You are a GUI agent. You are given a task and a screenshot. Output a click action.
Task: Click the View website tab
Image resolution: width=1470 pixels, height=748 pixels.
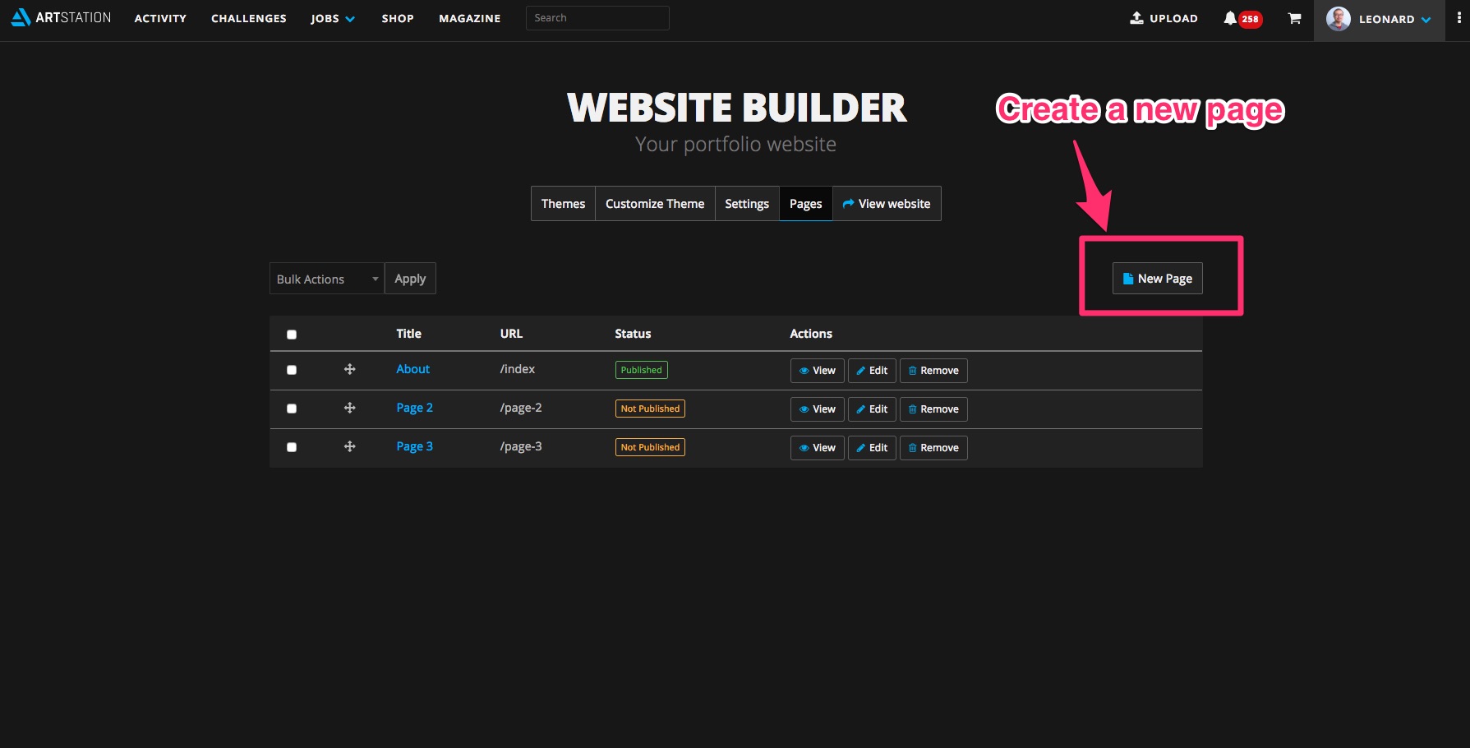(887, 203)
